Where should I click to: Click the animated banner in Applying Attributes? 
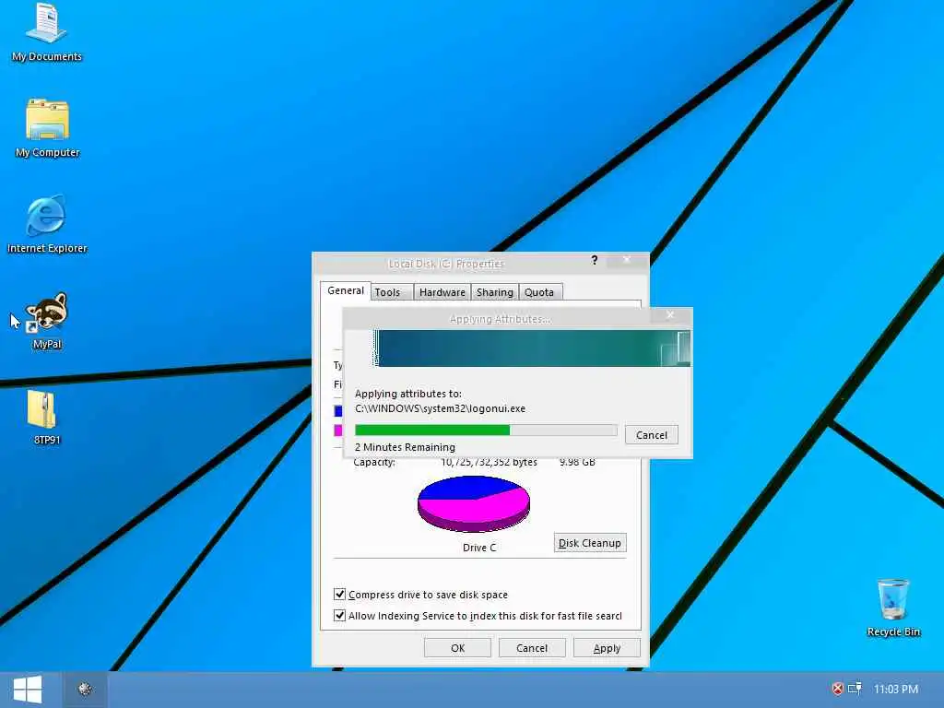click(532, 348)
